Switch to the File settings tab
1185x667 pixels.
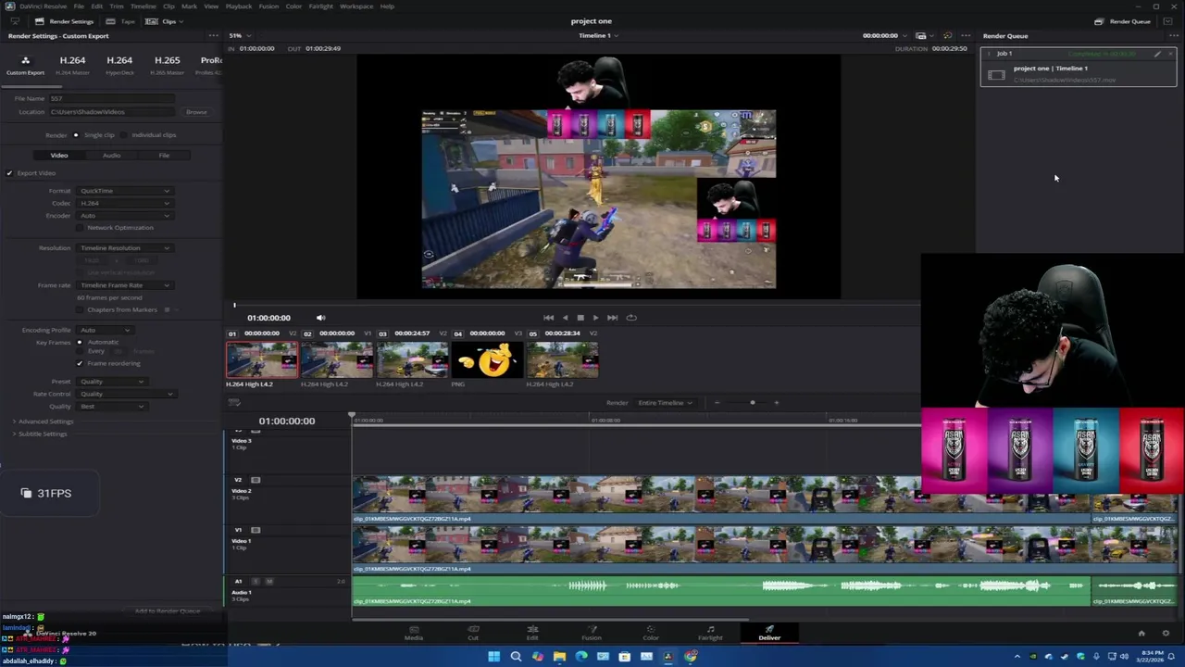click(164, 156)
